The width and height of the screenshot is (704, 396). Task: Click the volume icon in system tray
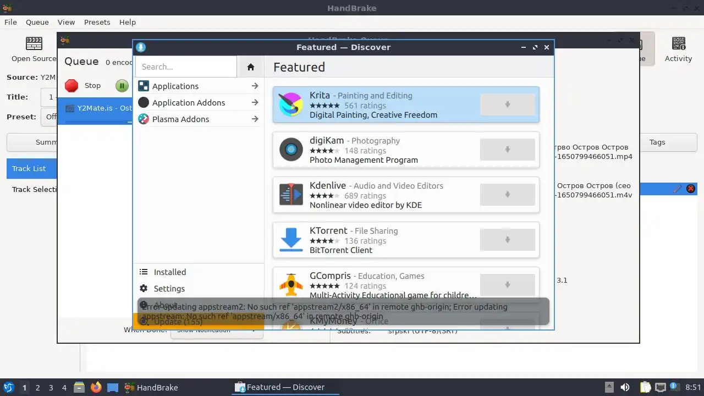pyautogui.click(x=625, y=387)
